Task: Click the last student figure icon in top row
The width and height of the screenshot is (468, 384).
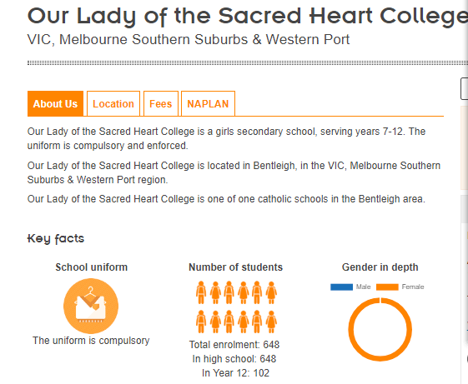Action: tap(271, 292)
